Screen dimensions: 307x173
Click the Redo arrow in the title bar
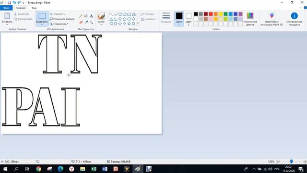point(19,3)
